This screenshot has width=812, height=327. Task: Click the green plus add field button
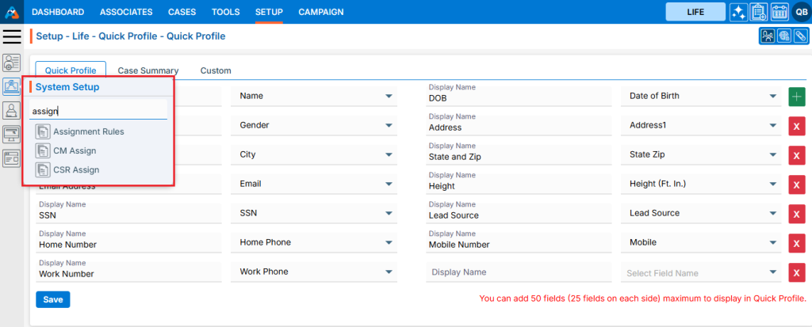796,97
